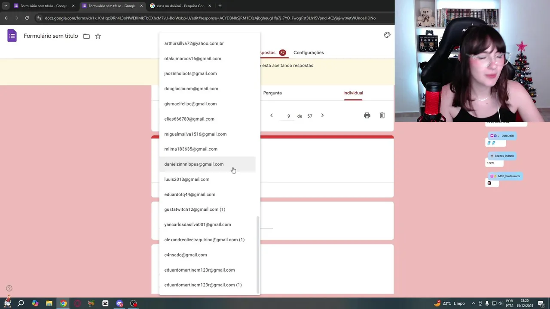This screenshot has height=309, width=550.
Task: Open notification center icon
Action: [541, 303]
